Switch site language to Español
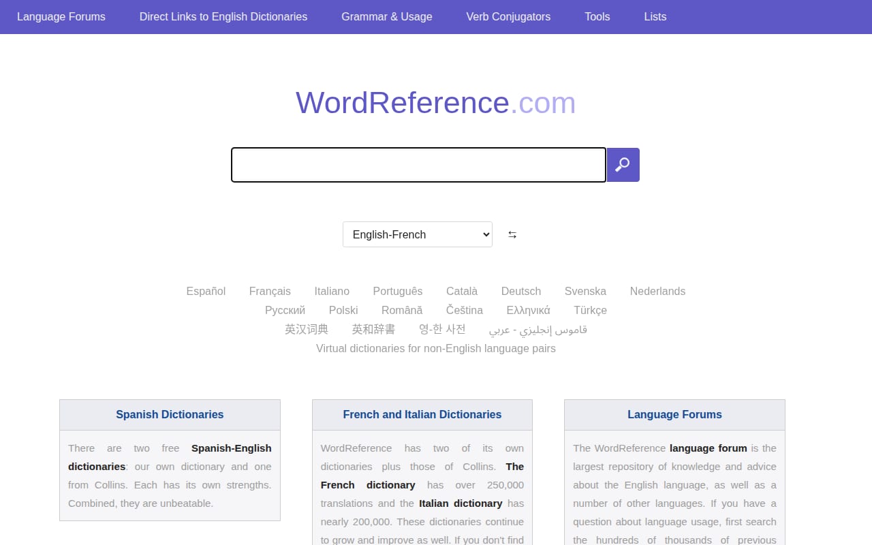Image resolution: width=872 pixels, height=545 pixels. 206,291
